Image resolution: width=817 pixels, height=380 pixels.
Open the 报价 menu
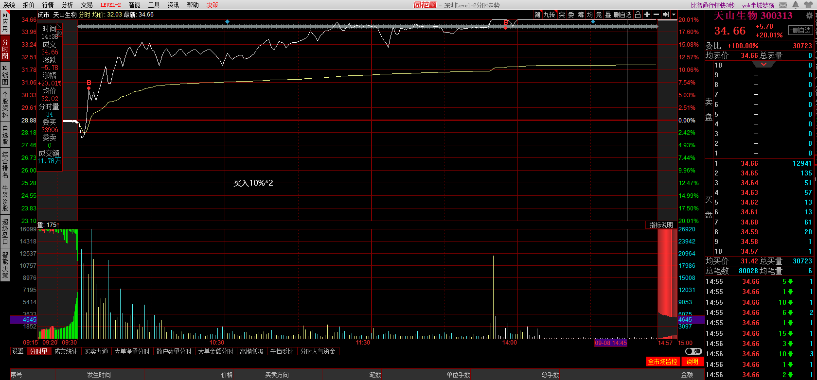(x=29, y=5)
